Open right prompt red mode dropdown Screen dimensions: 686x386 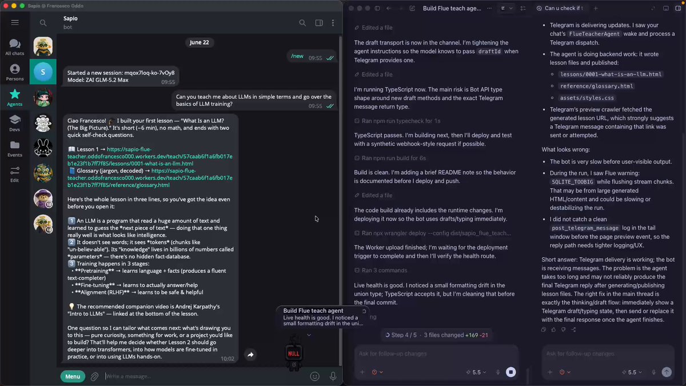click(x=565, y=372)
